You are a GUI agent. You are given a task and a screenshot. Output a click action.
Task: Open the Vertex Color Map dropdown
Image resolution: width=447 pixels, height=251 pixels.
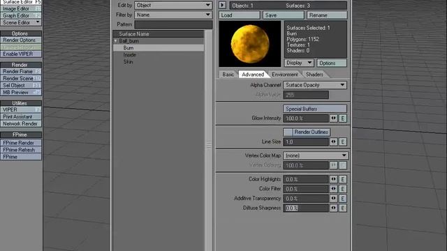(x=316, y=155)
